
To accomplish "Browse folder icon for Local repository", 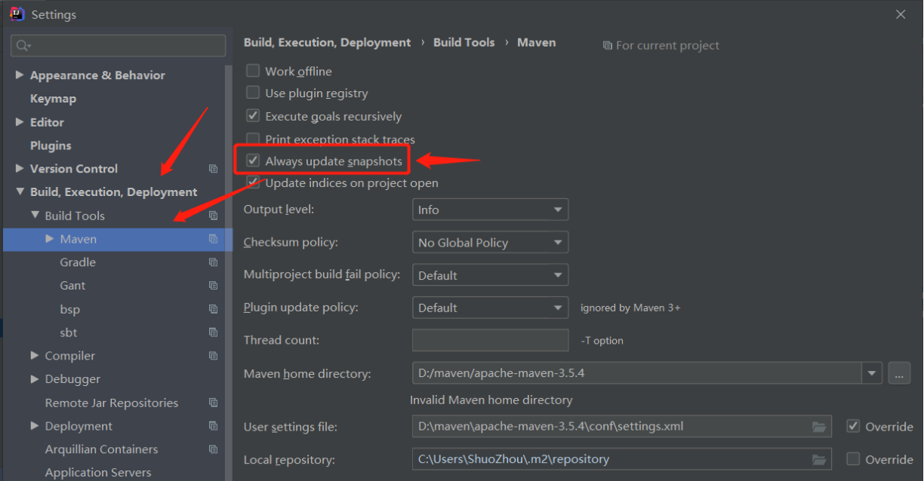I will coord(819,459).
